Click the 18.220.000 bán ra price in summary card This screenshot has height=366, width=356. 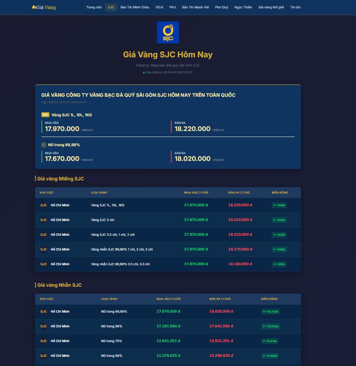point(192,129)
